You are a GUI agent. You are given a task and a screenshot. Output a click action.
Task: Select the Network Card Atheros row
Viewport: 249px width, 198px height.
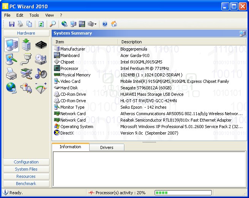[149, 114]
